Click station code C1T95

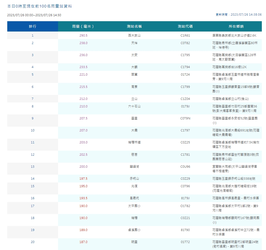click(185, 55)
